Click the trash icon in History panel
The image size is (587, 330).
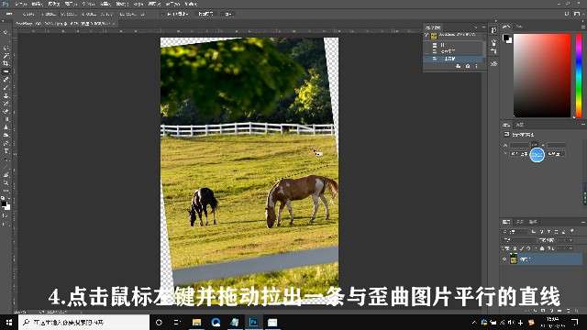[x=476, y=66]
